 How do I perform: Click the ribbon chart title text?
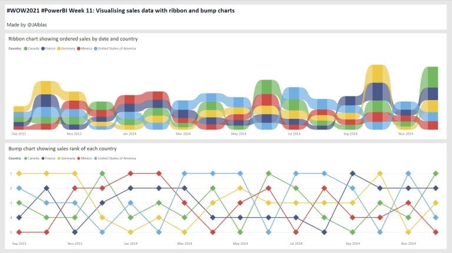(73, 39)
